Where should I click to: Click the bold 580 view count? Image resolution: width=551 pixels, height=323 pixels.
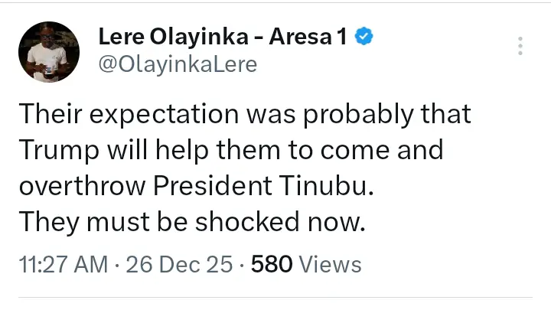pos(272,265)
